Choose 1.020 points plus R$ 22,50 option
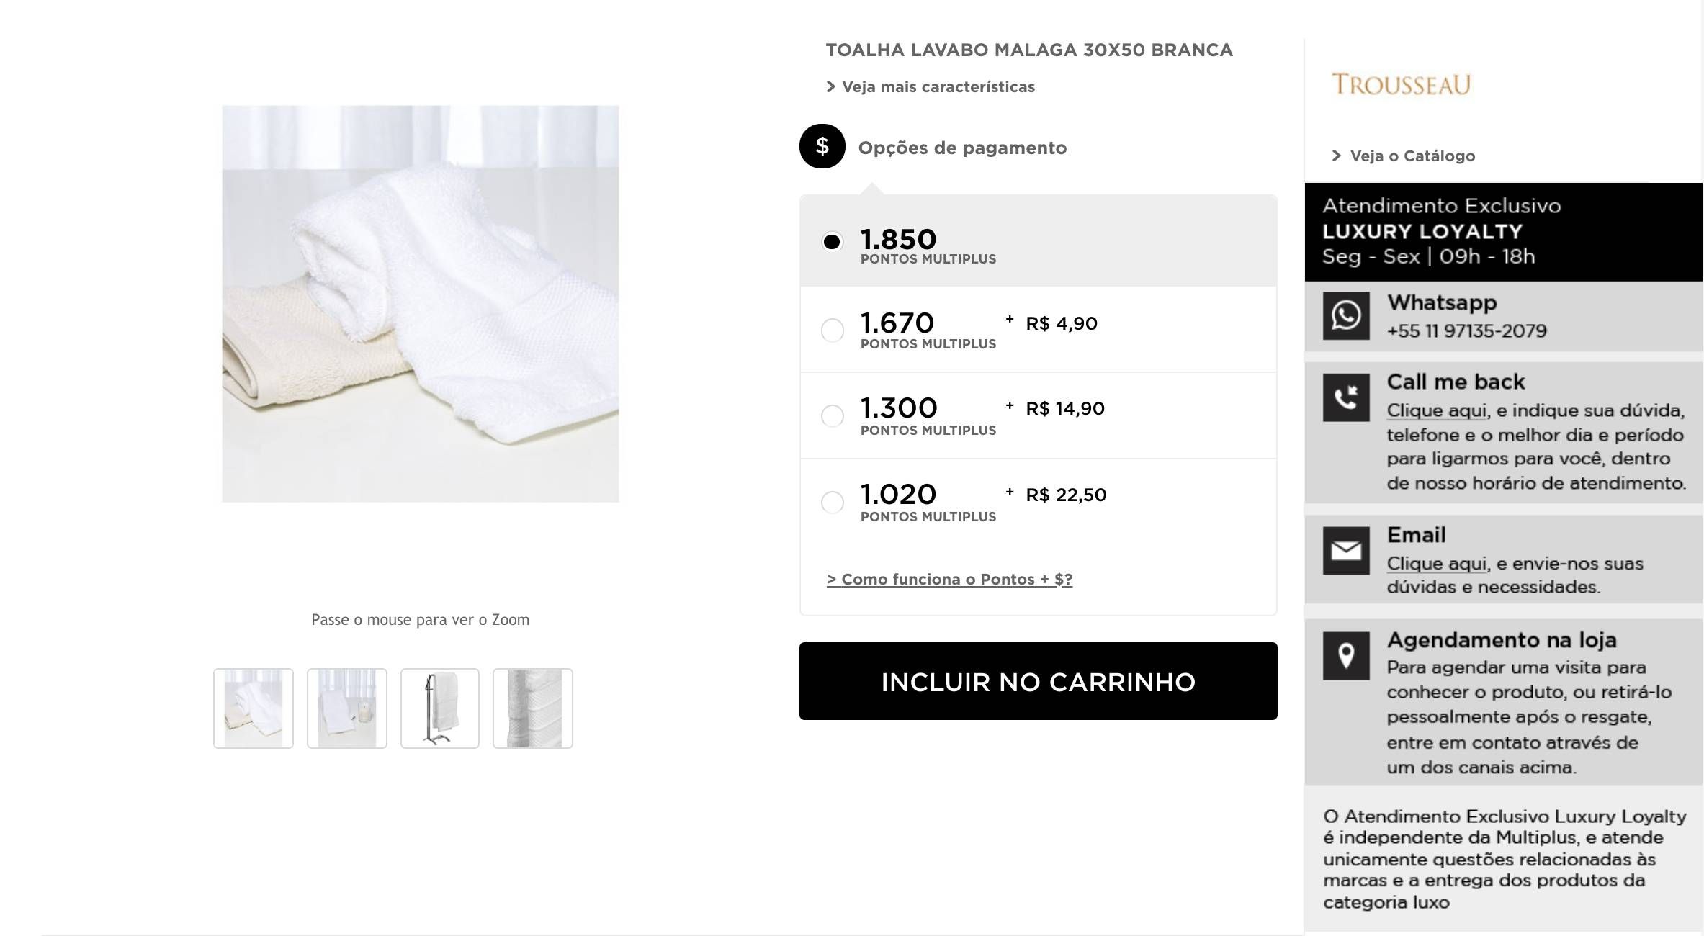Image resolution: width=1704 pixels, height=936 pixels. pyautogui.click(x=832, y=502)
